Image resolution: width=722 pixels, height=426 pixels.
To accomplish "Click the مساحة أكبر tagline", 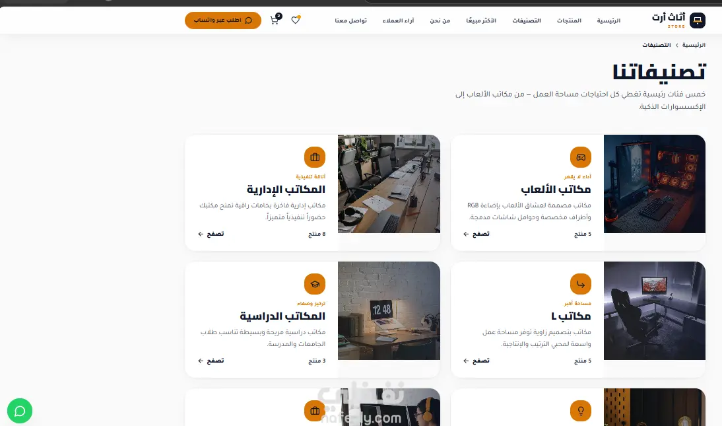I will coord(577,303).
